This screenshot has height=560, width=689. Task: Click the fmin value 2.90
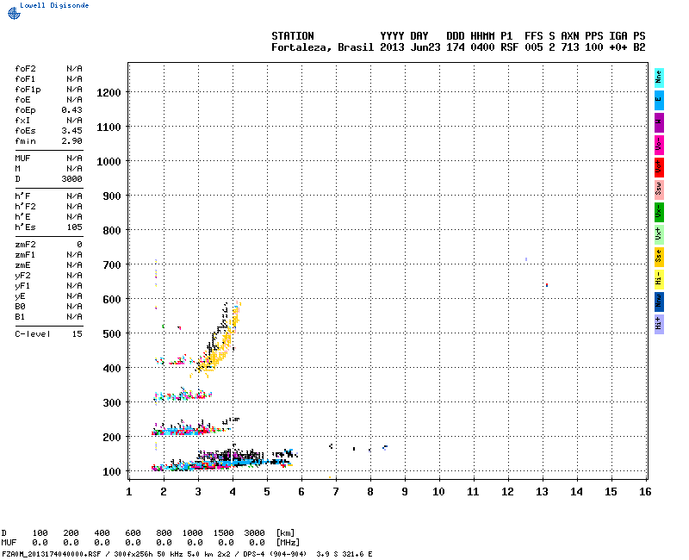coord(72,141)
